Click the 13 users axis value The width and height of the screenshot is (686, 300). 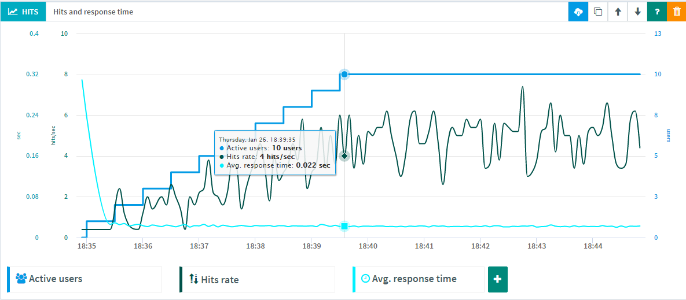click(x=657, y=34)
